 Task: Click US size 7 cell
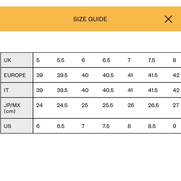[x=83, y=126]
